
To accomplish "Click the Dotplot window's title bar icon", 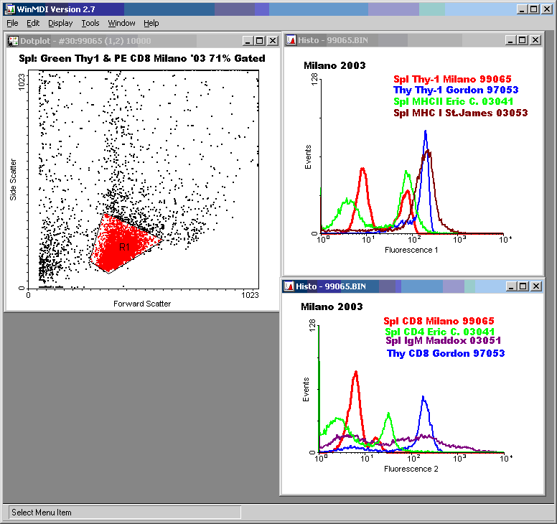I will point(13,41).
